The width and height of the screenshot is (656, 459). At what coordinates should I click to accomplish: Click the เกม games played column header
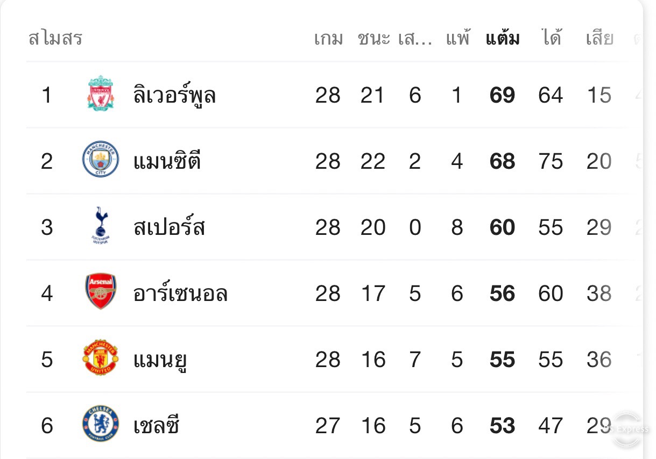(x=329, y=39)
